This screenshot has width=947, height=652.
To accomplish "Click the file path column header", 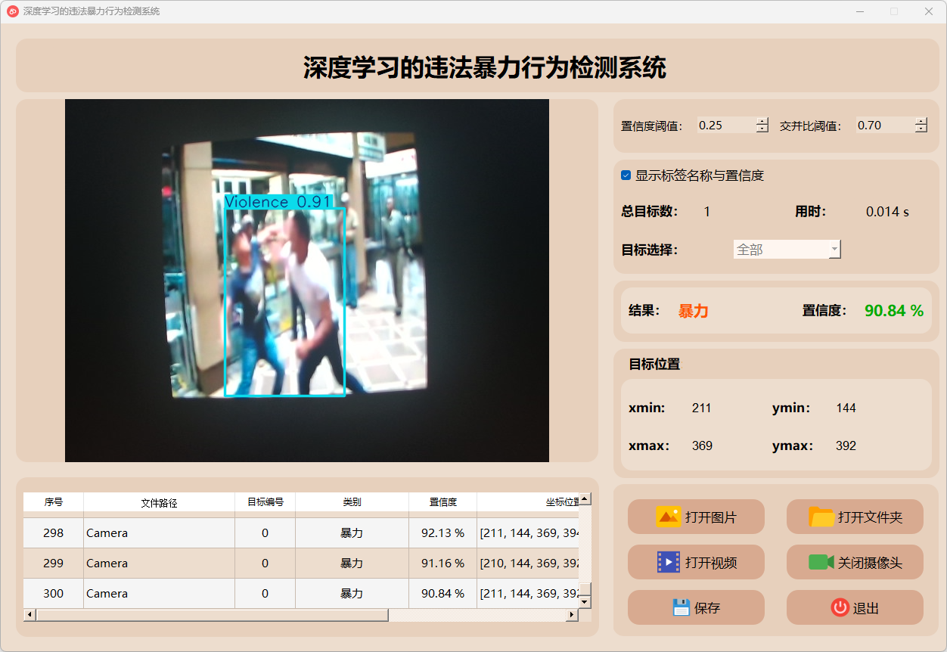I will click(x=159, y=502).
